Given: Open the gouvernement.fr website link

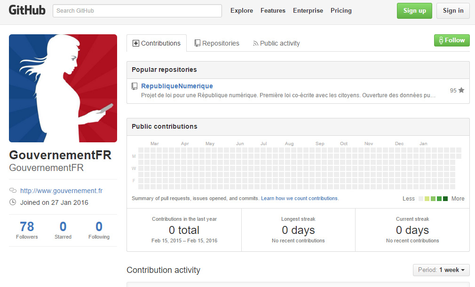Looking at the screenshot, I should coord(61,191).
